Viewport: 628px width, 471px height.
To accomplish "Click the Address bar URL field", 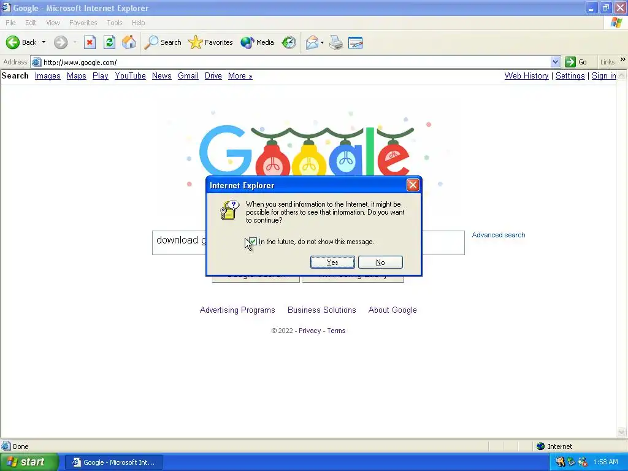I will 296,62.
